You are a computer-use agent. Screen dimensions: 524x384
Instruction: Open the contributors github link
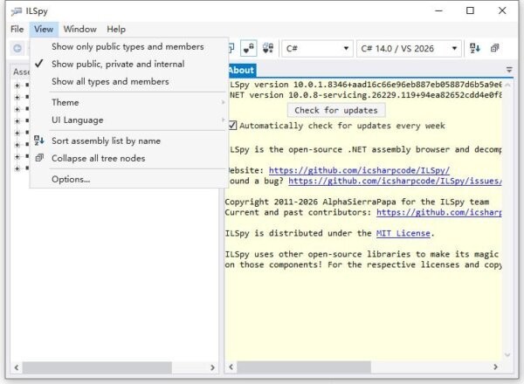439,212
